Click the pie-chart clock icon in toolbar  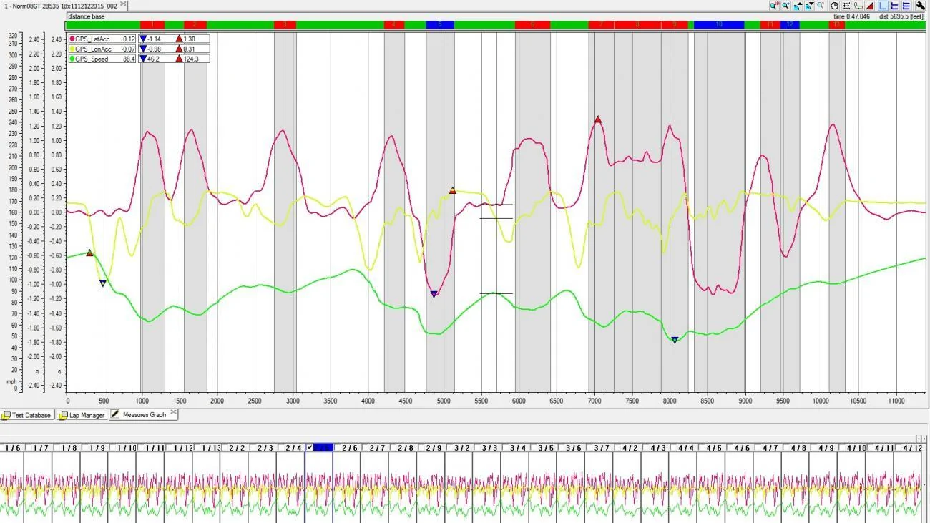(x=835, y=6)
